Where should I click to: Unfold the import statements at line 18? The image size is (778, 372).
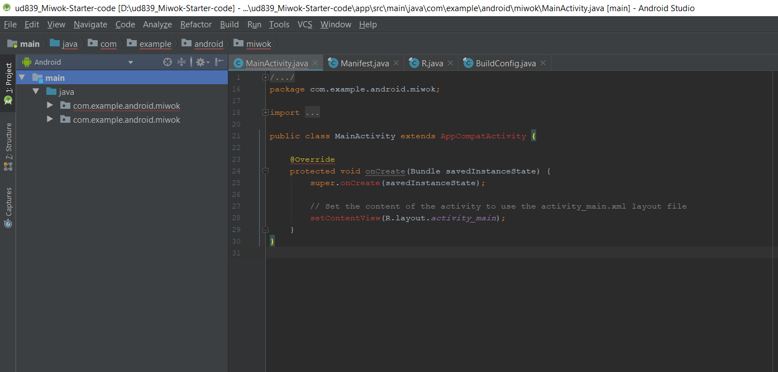point(265,112)
